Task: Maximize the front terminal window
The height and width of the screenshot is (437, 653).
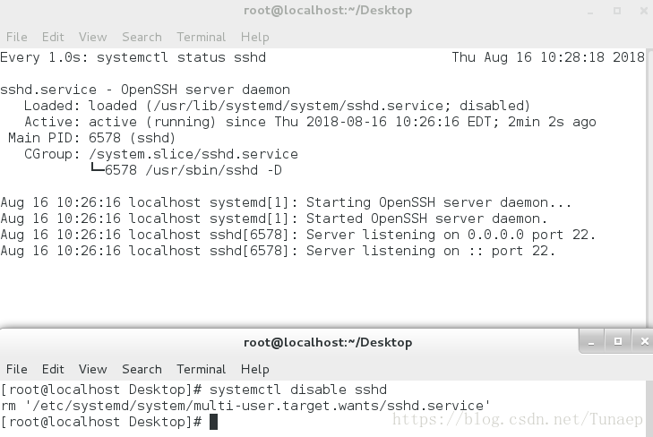Action: (618, 342)
